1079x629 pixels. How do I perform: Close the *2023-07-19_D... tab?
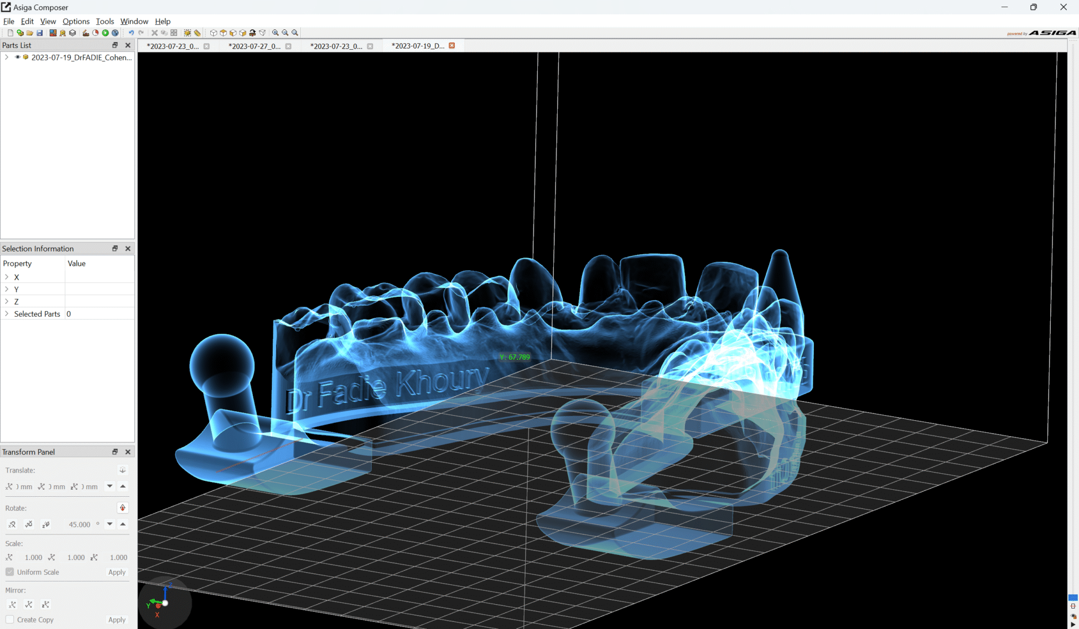tap(452, 45)
